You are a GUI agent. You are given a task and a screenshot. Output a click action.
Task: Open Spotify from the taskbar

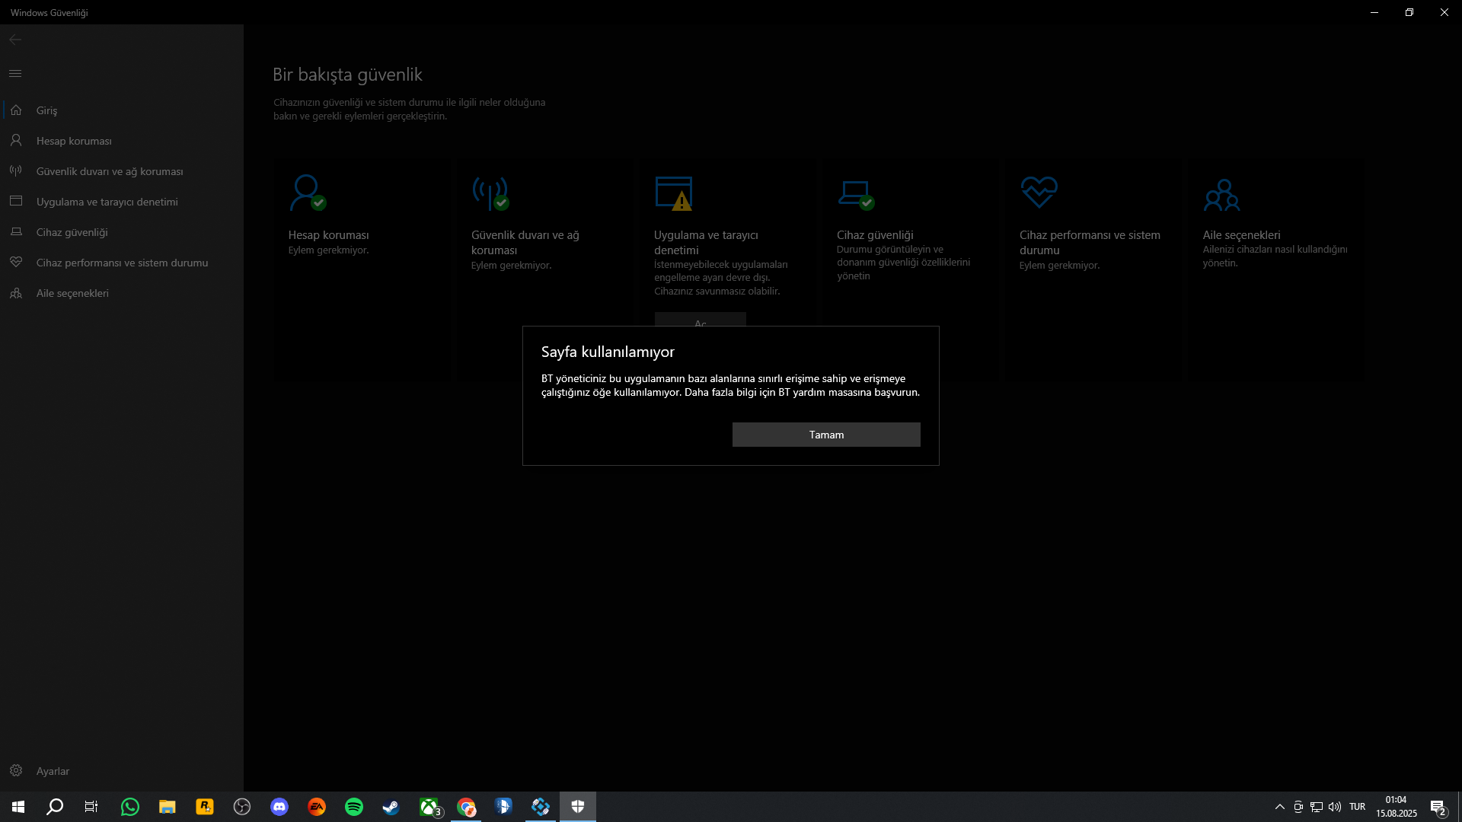pyautogui.click(x=354, y=807)
